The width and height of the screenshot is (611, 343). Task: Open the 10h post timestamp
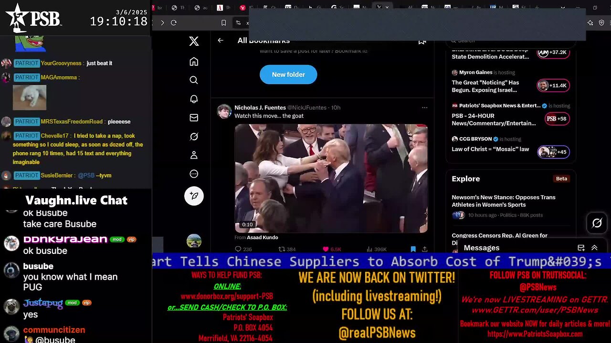336,108
